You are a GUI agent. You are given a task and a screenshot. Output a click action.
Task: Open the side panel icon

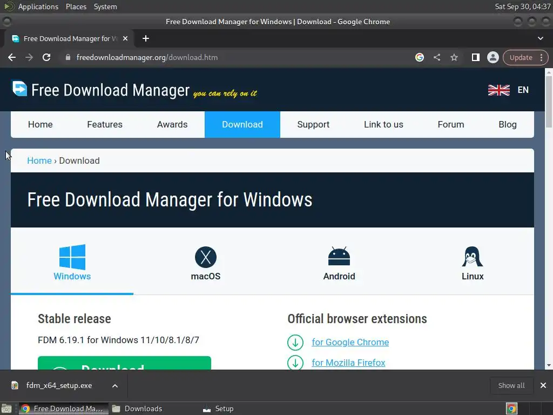pos(475,57)
